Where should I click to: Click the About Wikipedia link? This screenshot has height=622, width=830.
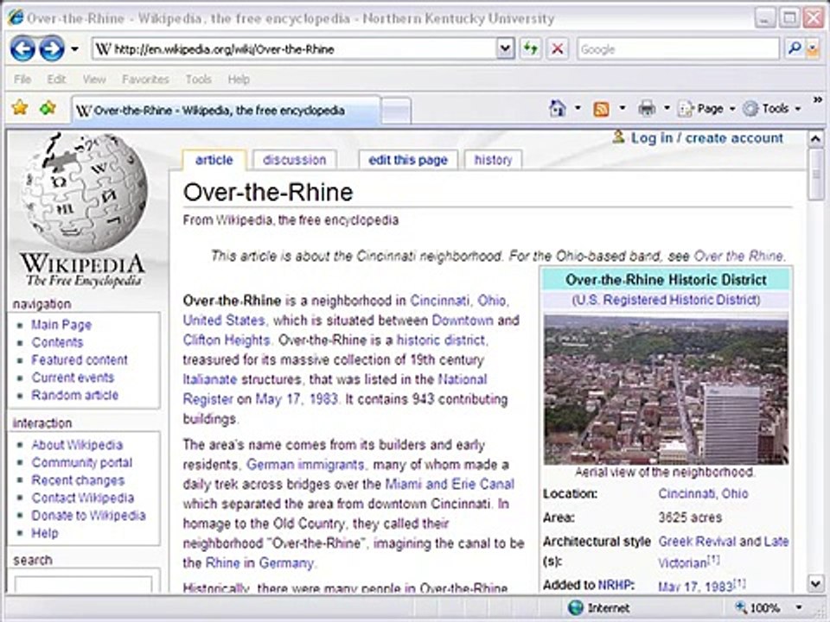pos(77,445)
